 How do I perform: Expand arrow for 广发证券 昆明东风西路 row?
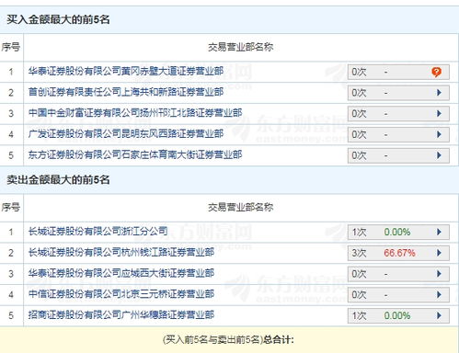(439, 134)
